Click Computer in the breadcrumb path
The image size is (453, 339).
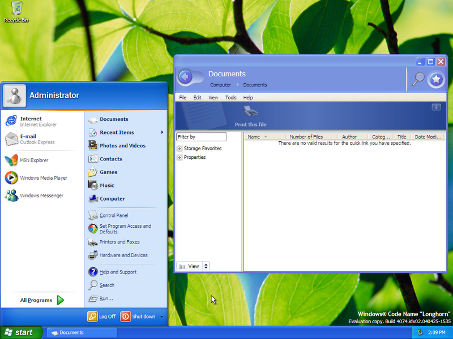pos(220,85)
